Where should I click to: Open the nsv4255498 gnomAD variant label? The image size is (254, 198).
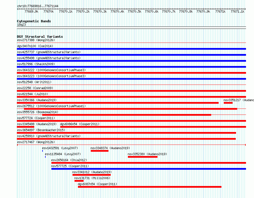point(49,58)
